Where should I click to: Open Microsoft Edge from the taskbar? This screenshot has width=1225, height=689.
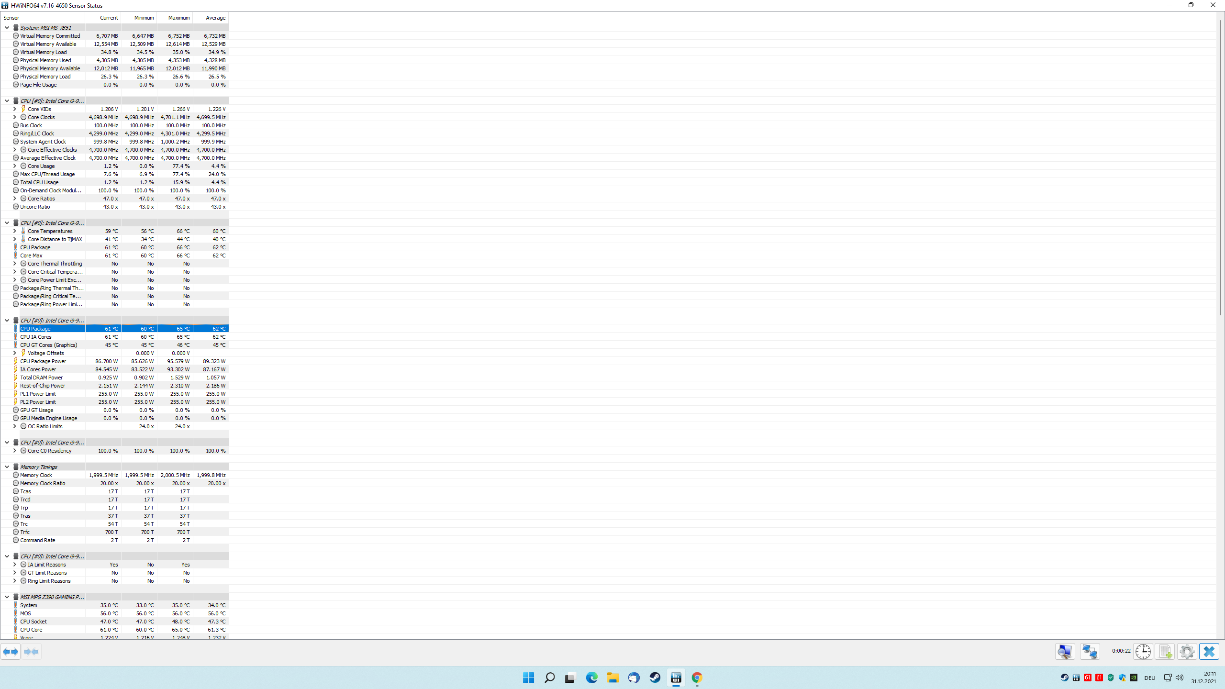tap(591, 678)
